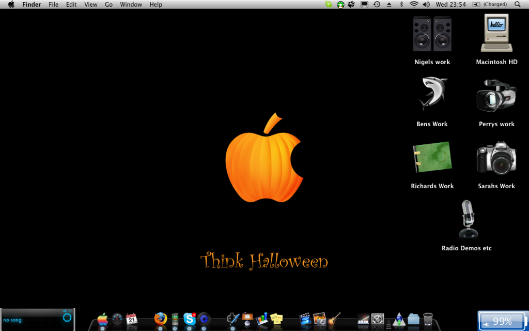Open System Preferences gear icon

click(x=378, y=319)
